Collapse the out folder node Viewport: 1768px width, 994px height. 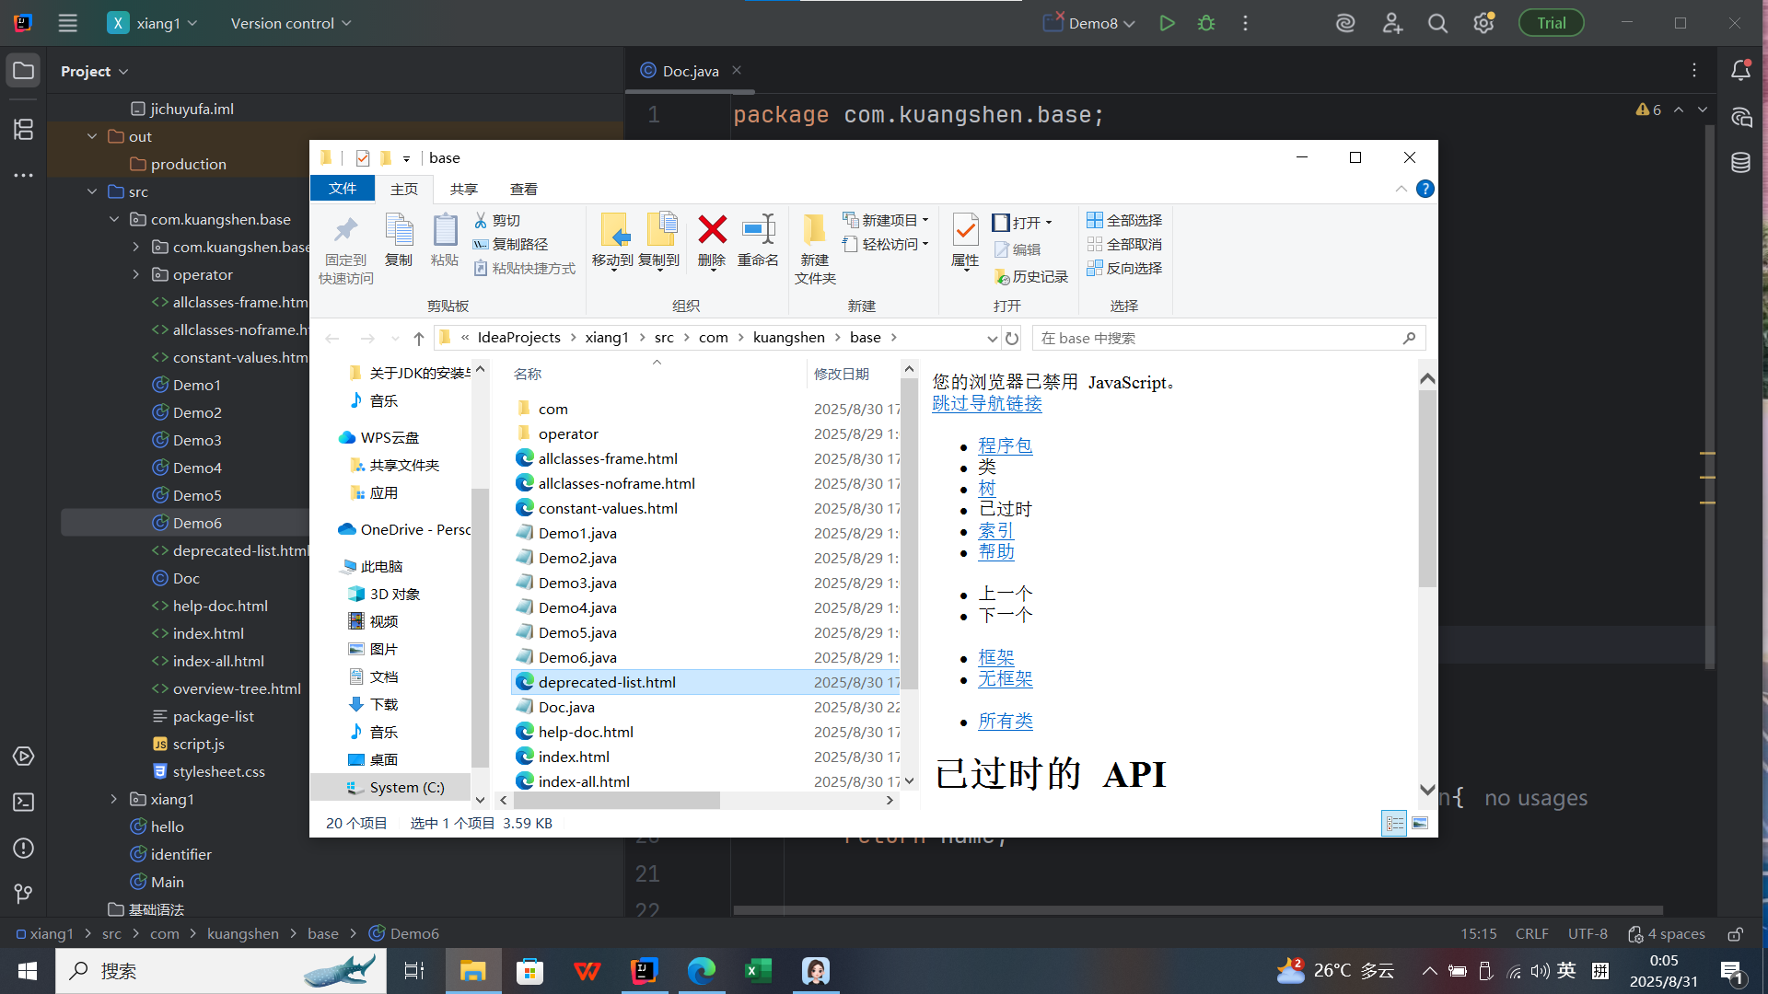(x=92, y=136)
